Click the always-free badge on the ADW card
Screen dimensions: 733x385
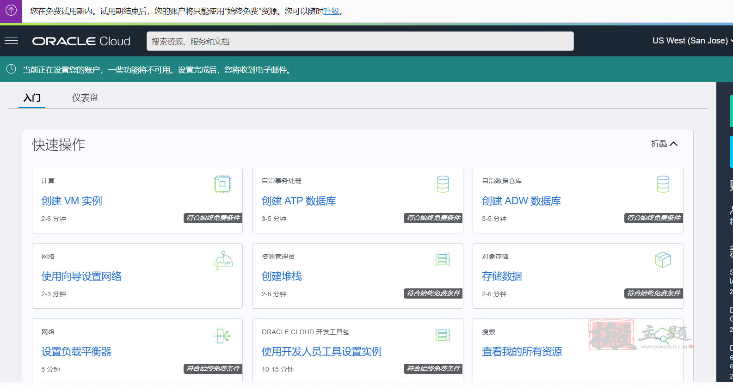pyautogui.click(x=653, y=218)
